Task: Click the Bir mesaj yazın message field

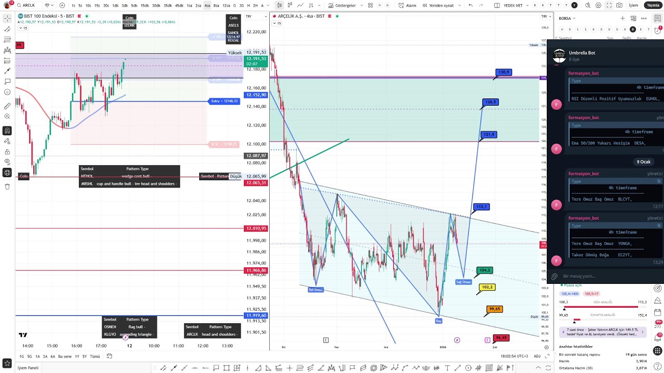Action: (x=579, y=277)
